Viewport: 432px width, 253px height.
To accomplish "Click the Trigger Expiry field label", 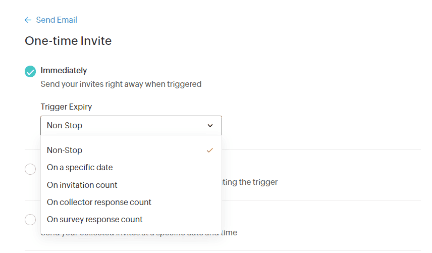I will [66, 107].
